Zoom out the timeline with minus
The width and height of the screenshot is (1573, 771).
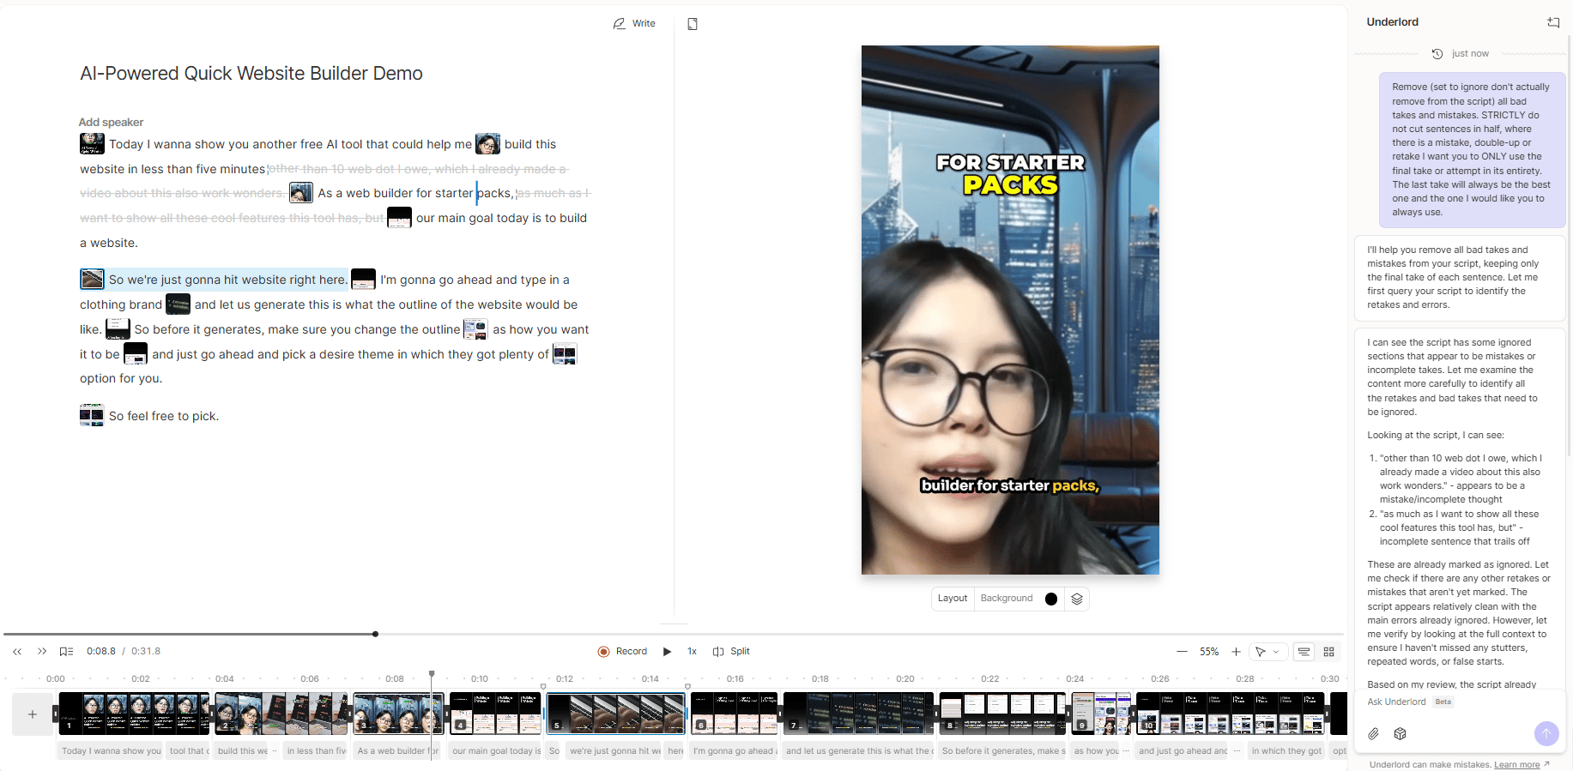[1182, 652]
